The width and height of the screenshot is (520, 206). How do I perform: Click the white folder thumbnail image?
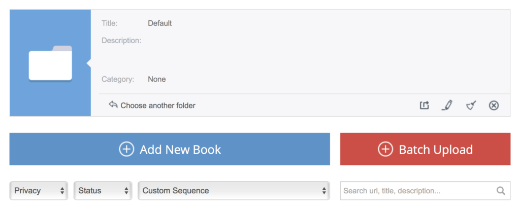[x=50, y=63]
